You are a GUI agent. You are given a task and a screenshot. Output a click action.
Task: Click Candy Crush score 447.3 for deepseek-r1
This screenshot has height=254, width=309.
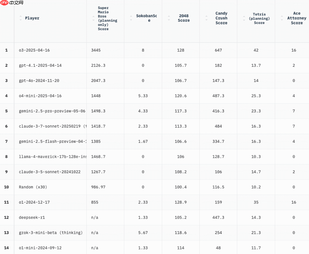click(218, 217)
